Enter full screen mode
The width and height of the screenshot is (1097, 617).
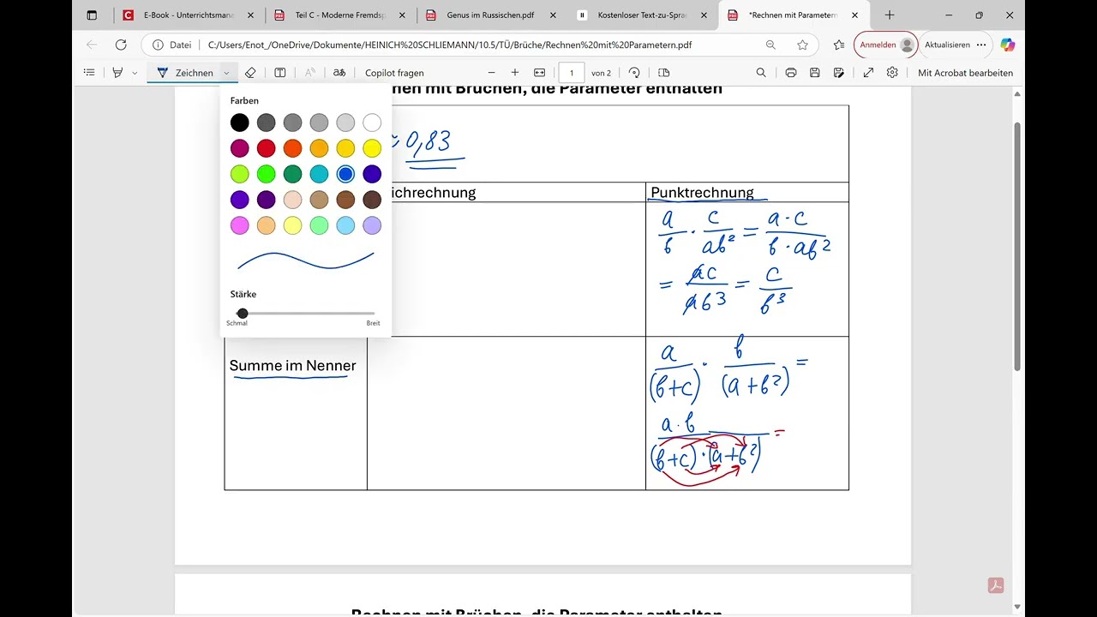coord(868,73)
